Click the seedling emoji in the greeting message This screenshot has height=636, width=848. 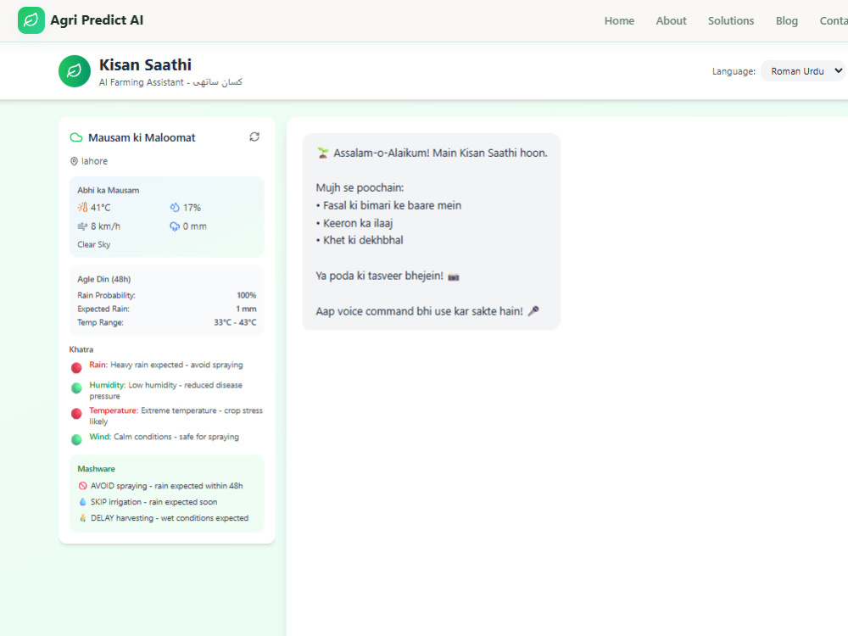click(x=323, y=153)
